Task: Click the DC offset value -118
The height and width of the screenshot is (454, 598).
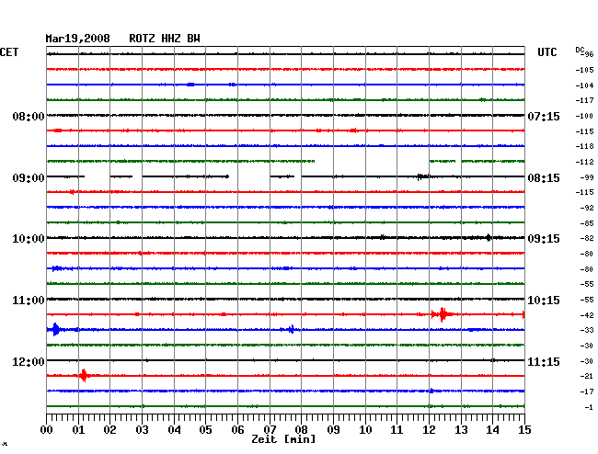Action: pyautogui.click(x=584, y=147)
